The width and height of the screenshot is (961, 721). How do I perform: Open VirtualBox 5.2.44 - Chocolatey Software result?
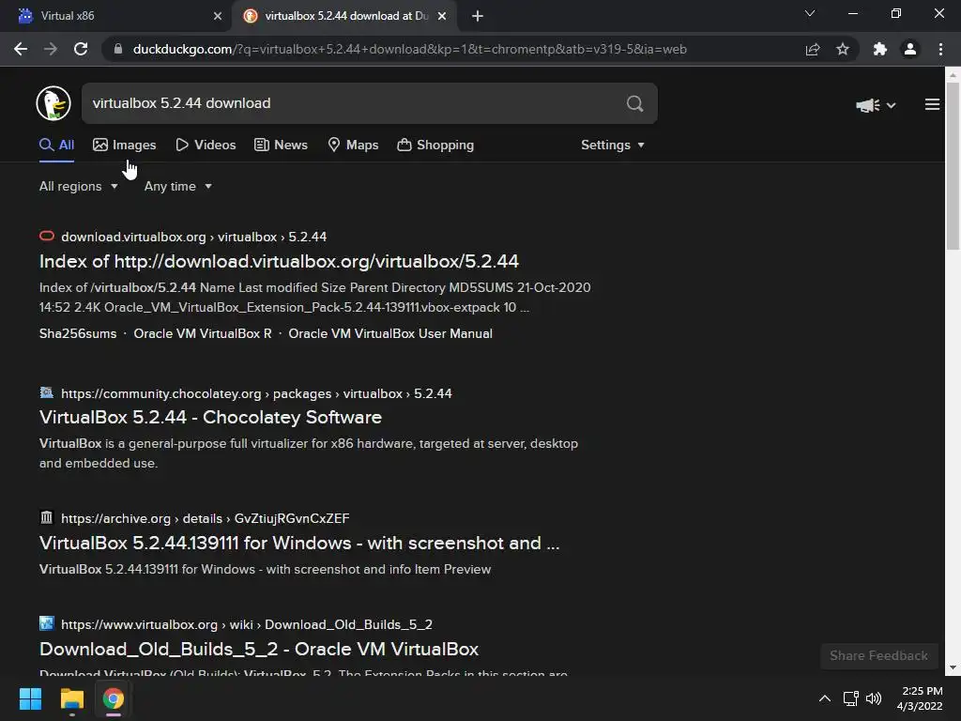pyautogui.click(x=210, y=418)
